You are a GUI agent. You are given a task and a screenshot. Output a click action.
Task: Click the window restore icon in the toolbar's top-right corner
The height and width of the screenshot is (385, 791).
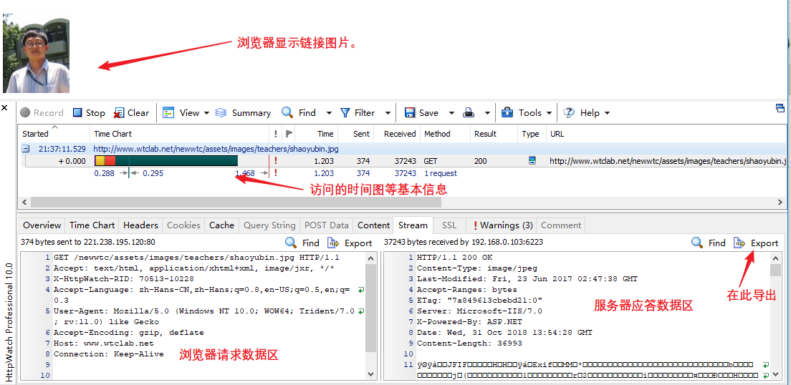tap(780, 107)
